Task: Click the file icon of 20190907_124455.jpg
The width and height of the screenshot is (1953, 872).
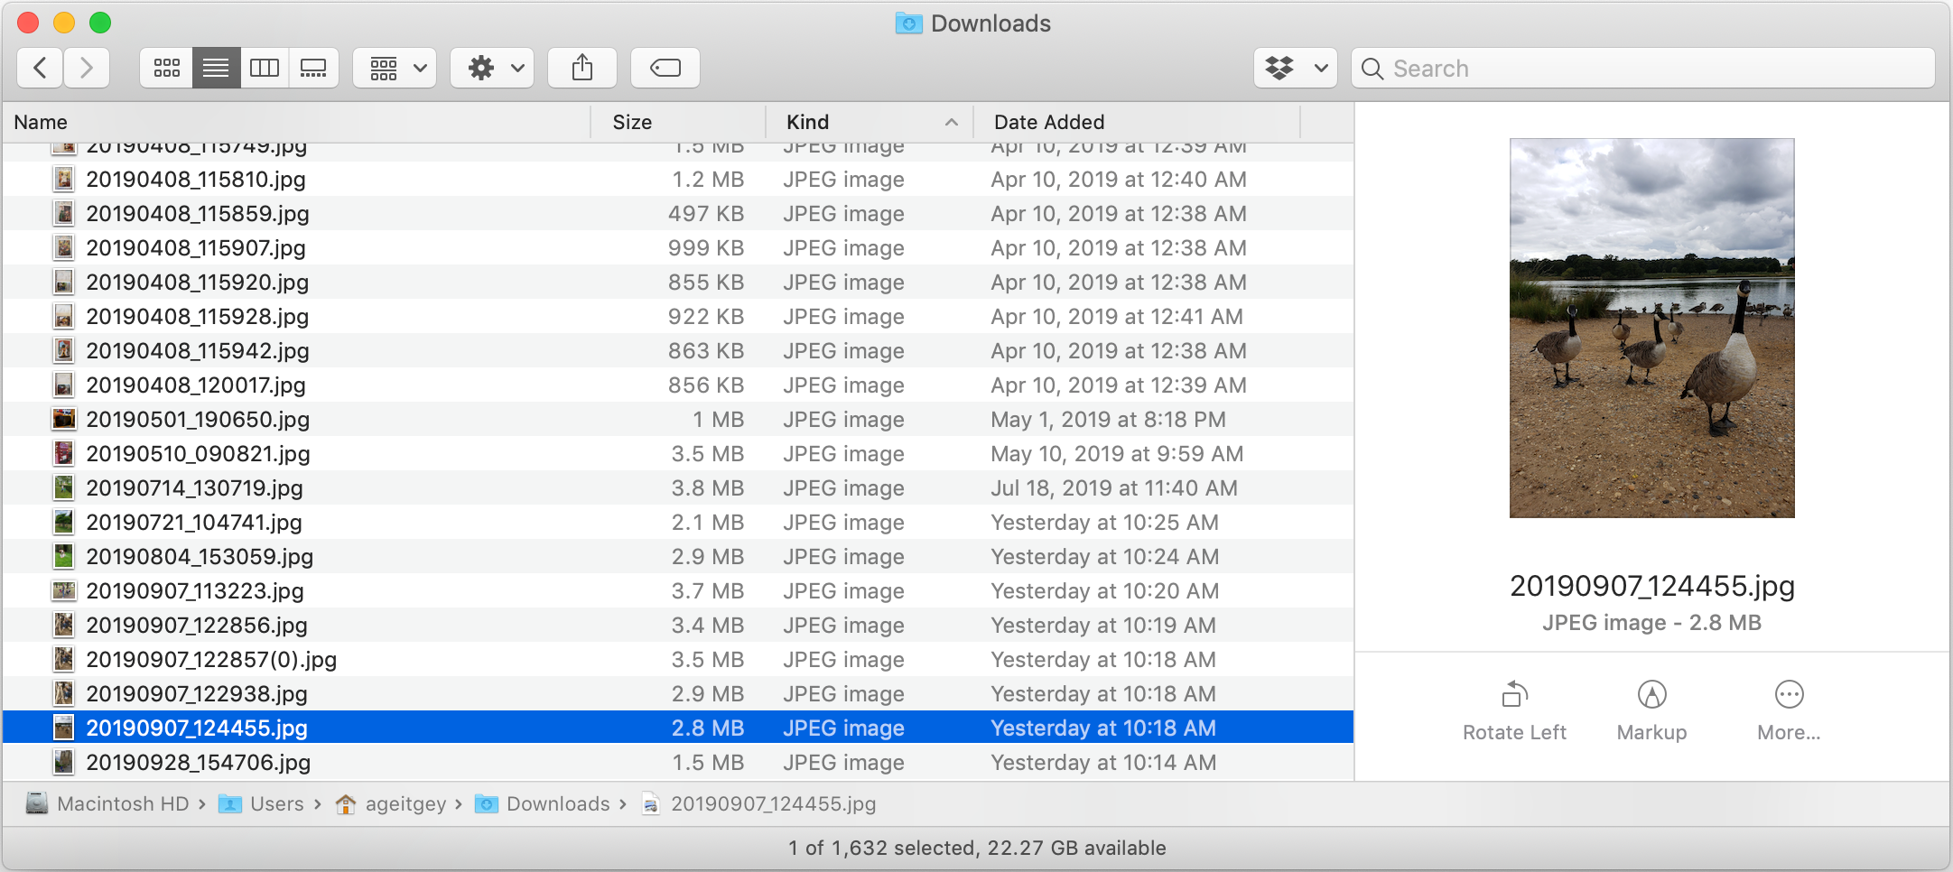Action: click(63, 728)
